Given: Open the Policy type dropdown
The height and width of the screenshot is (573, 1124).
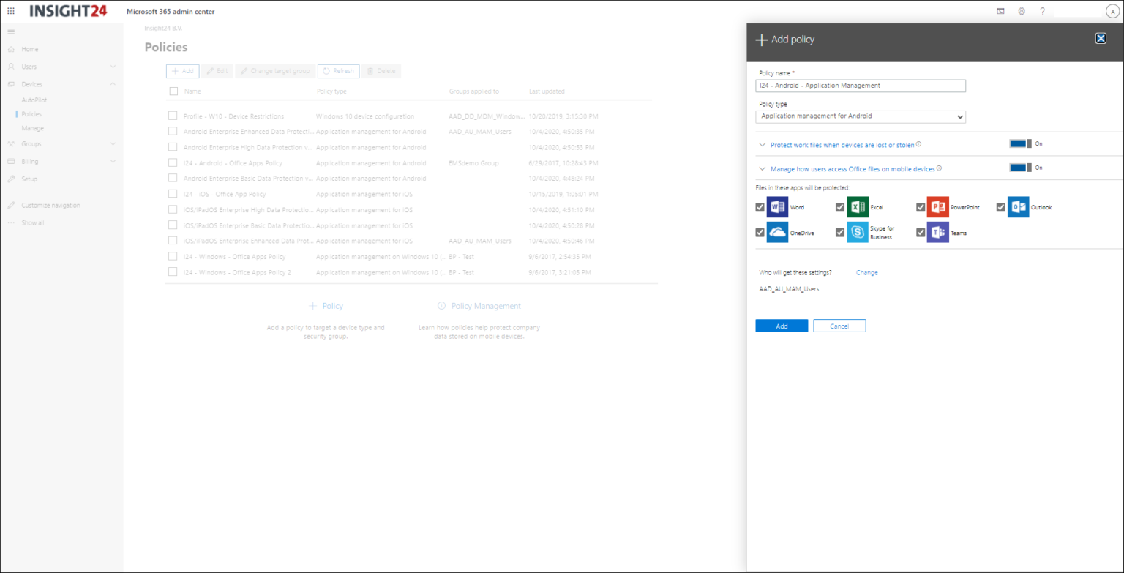Looking at the screenshot, I should tap(861, 116).
